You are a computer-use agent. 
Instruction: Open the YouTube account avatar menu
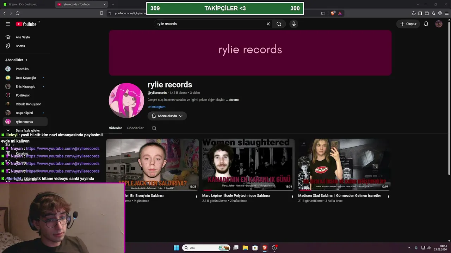(439, 24)
